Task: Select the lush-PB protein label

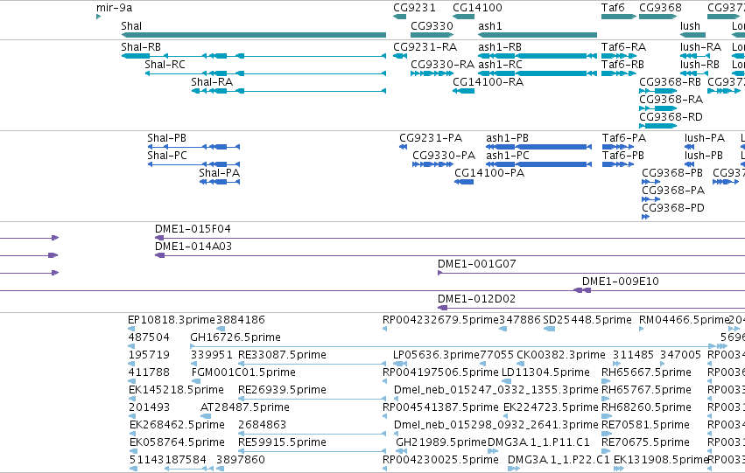Action: 704,156
